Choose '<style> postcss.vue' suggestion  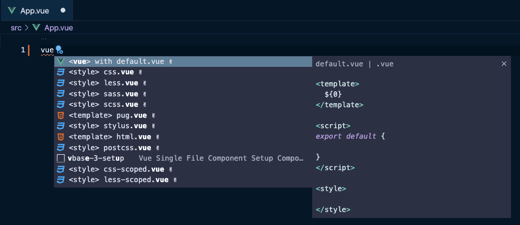point(183,148)
